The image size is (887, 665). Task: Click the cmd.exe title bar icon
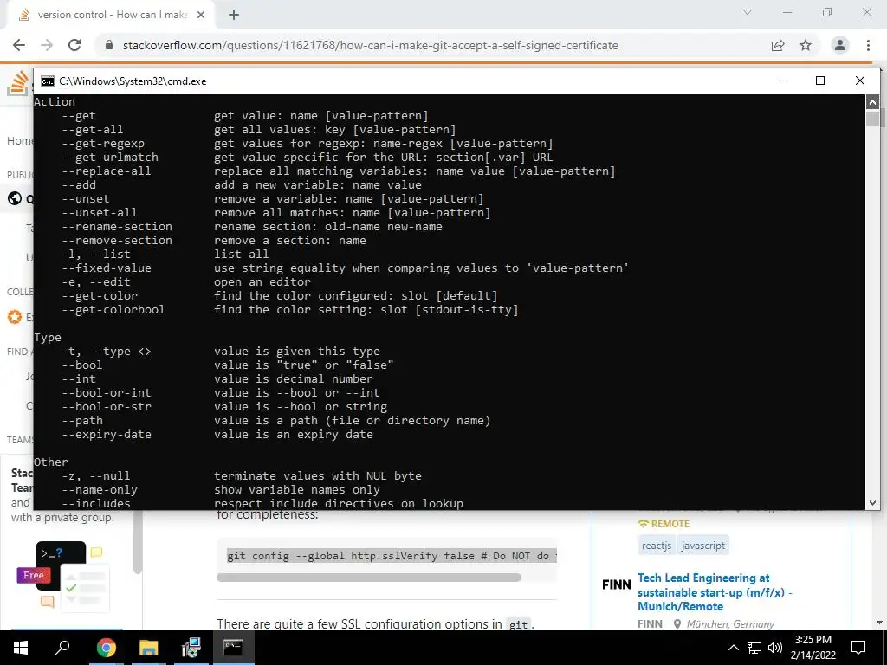49,81
